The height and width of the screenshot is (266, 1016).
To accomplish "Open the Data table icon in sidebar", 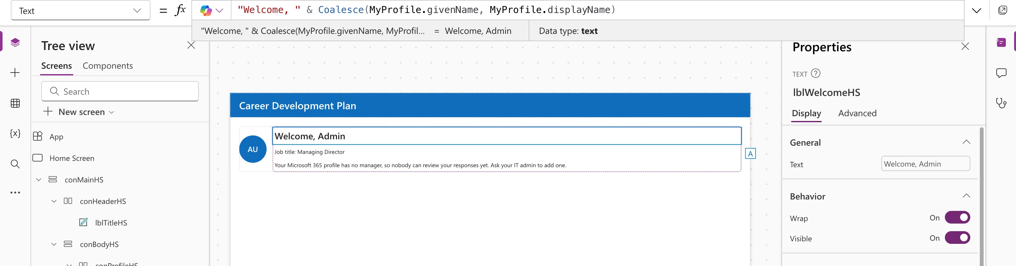I will [15, 103].
